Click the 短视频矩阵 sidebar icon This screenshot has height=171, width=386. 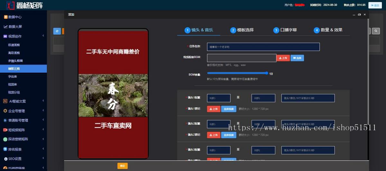(5, 130)
